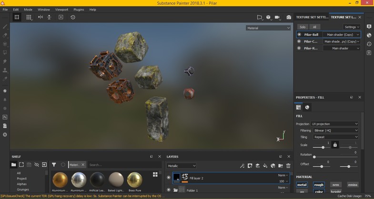Select the Smudge tool
The width and height of the screenshot is (374, 199).
5,61
